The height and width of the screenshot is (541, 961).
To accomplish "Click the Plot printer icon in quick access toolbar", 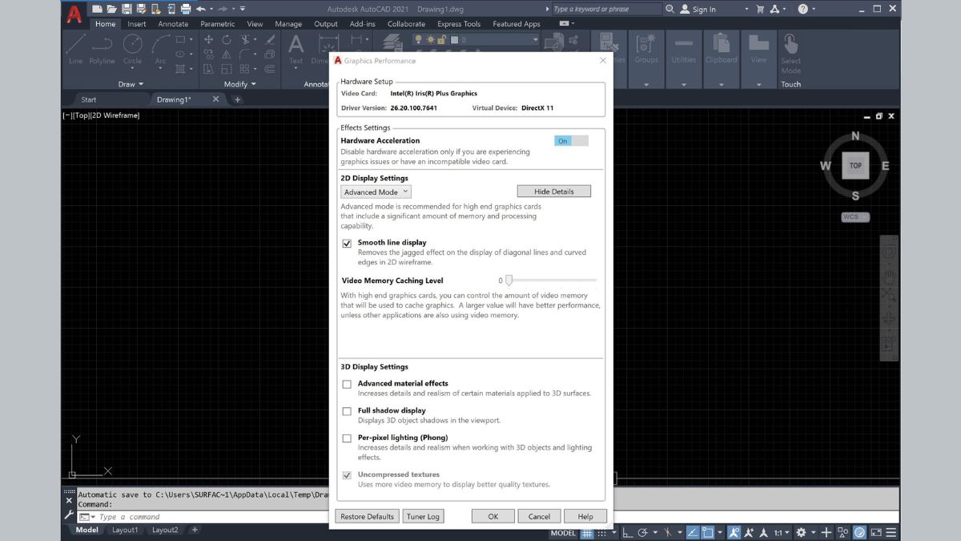I will [186, 9].
